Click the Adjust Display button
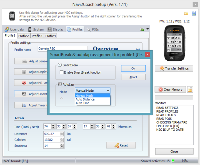The image size is (200, 165). 31,72
